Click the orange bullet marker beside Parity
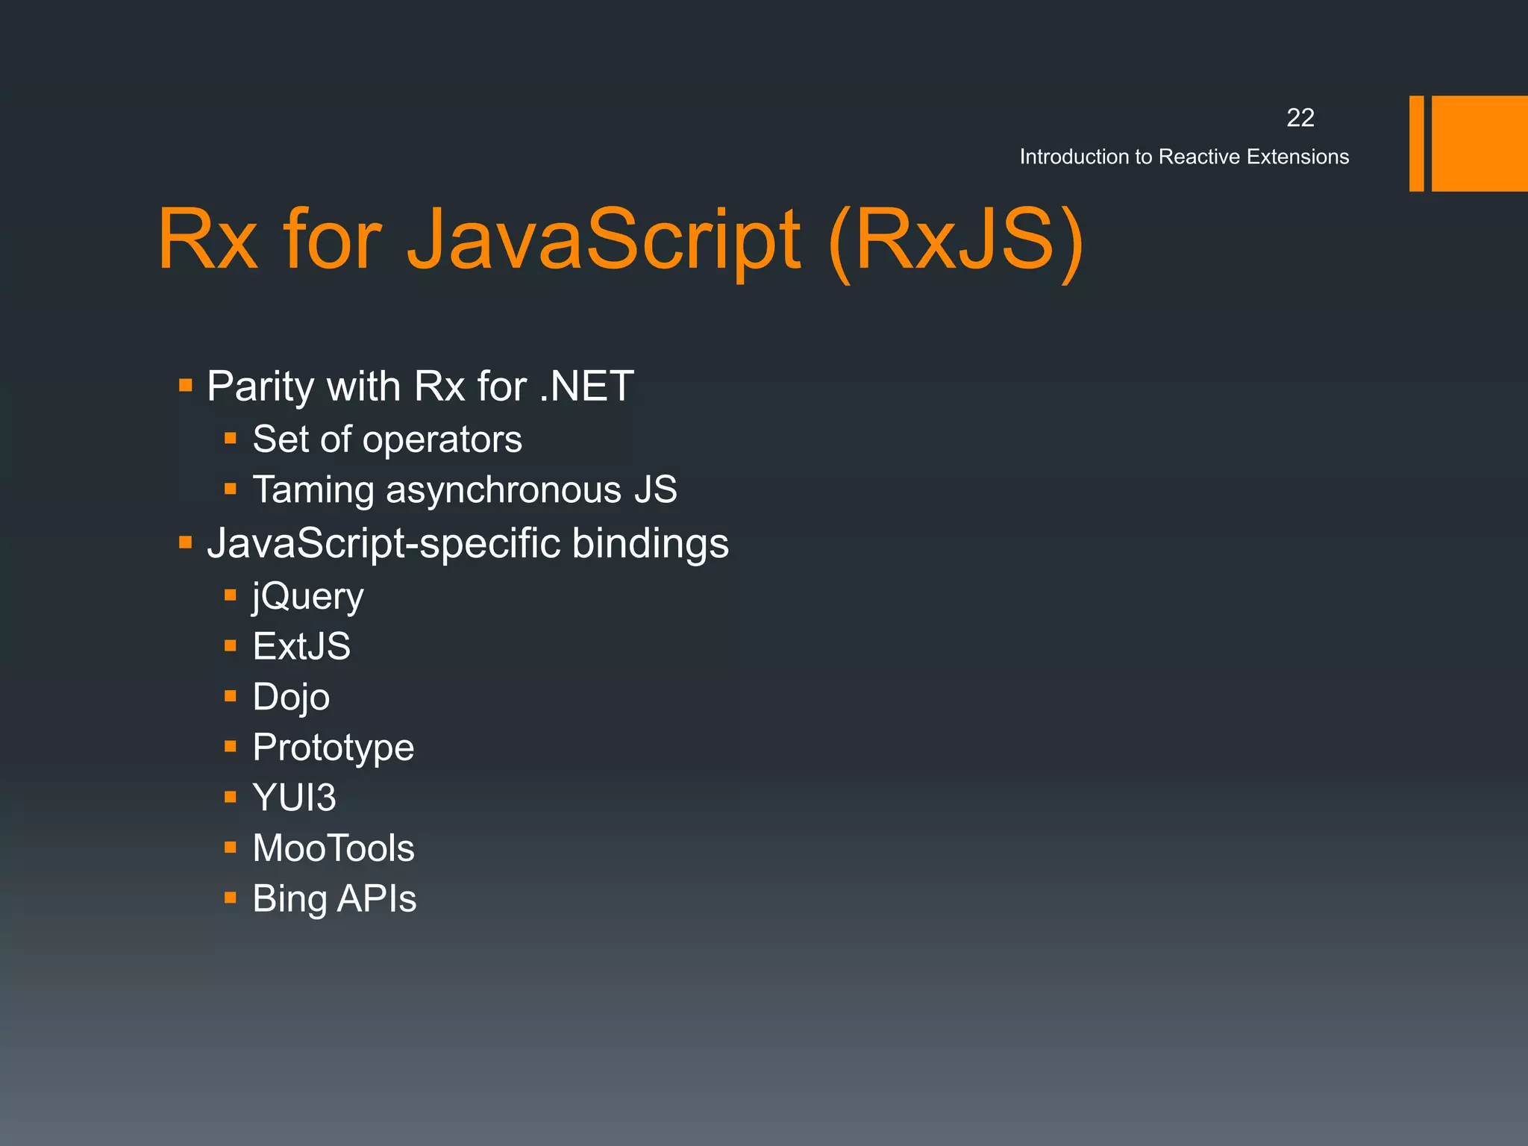The height and width of the screenshot is (1146, 1528). 186,386
